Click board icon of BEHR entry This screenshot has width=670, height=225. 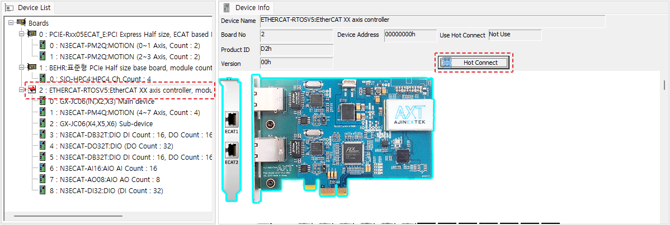pos(32,68)
